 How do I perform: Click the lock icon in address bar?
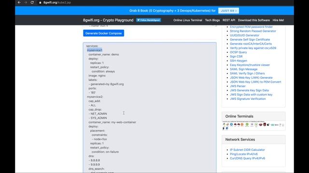(40, 2)
